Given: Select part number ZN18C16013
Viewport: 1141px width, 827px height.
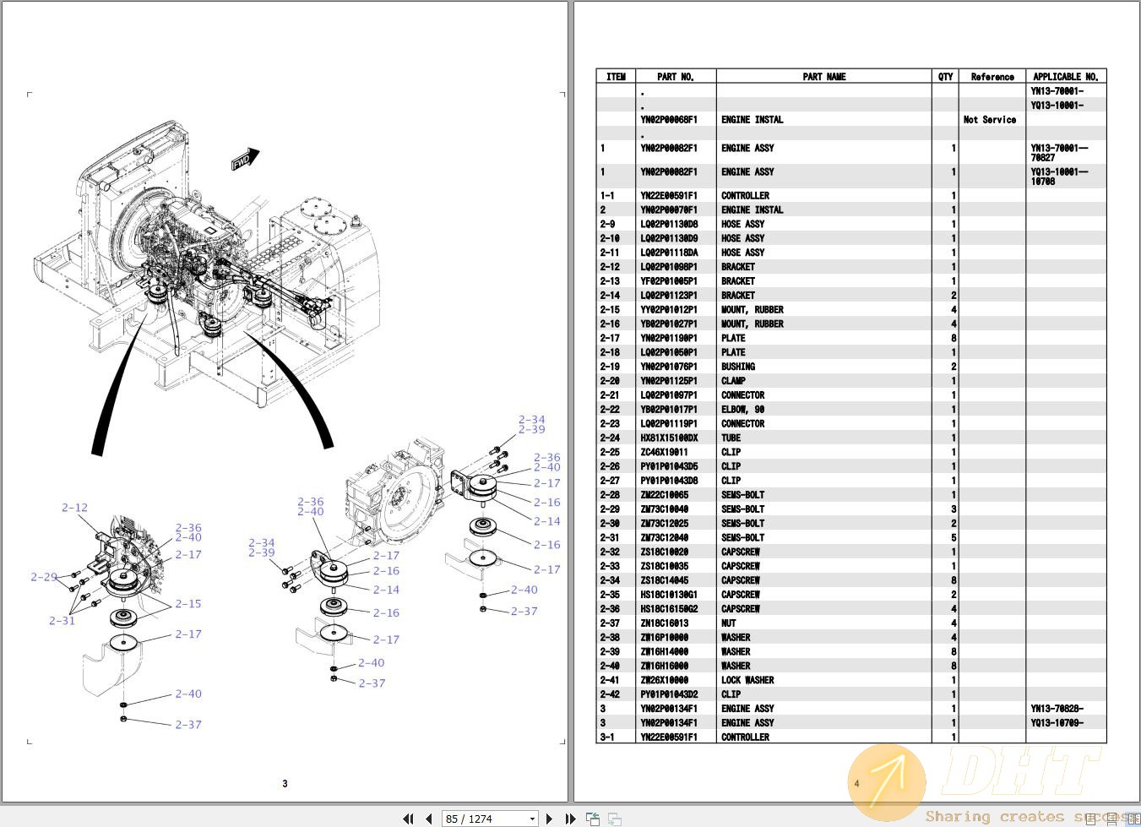Looking at the screenshot, I should click(664, 623).
